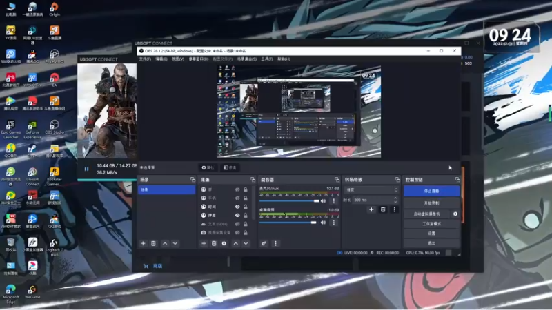Image resolution: width=552 pixels, height=310 pixels.
Task: Click the 滤镜 button above the sources panel
Action: pyautogui.click(x=230, y=167)
